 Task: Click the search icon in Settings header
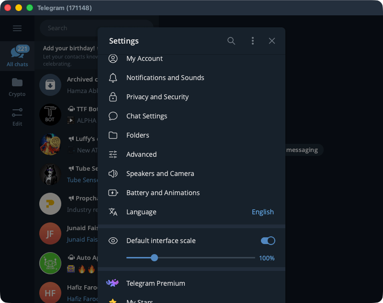pyautogui.click(x=231, y=41)
